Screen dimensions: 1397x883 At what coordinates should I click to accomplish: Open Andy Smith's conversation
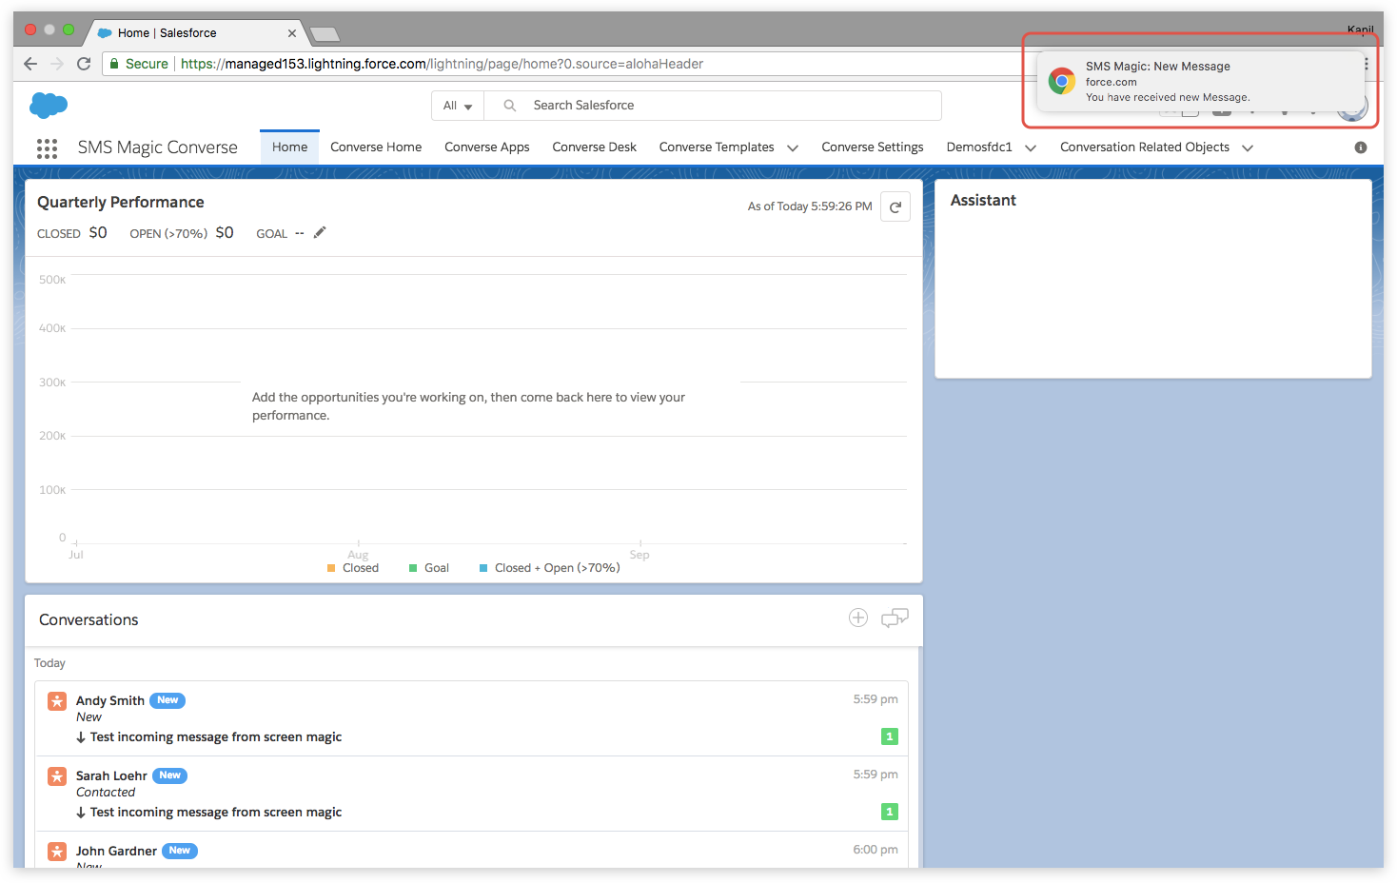tap(472, 718)
